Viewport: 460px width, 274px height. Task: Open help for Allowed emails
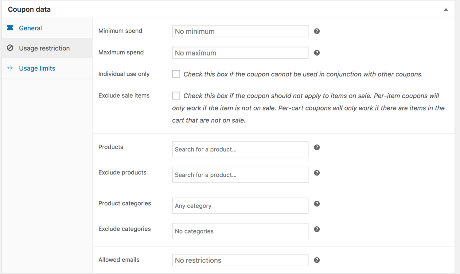pyautogui.click(x=317, y=260)
